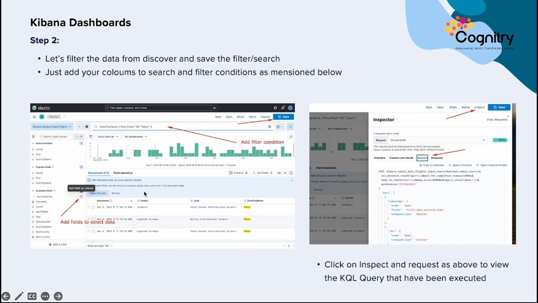Screen dimensions: 538x303
Task: Click the refresh query button
Action: 290,127
